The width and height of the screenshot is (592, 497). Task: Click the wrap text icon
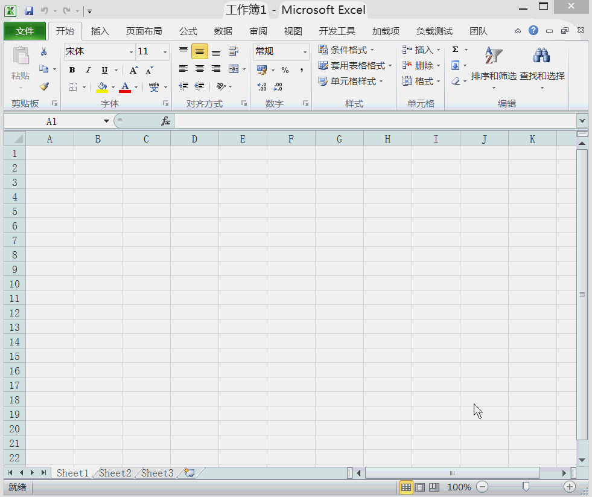(x=234, y=51)
